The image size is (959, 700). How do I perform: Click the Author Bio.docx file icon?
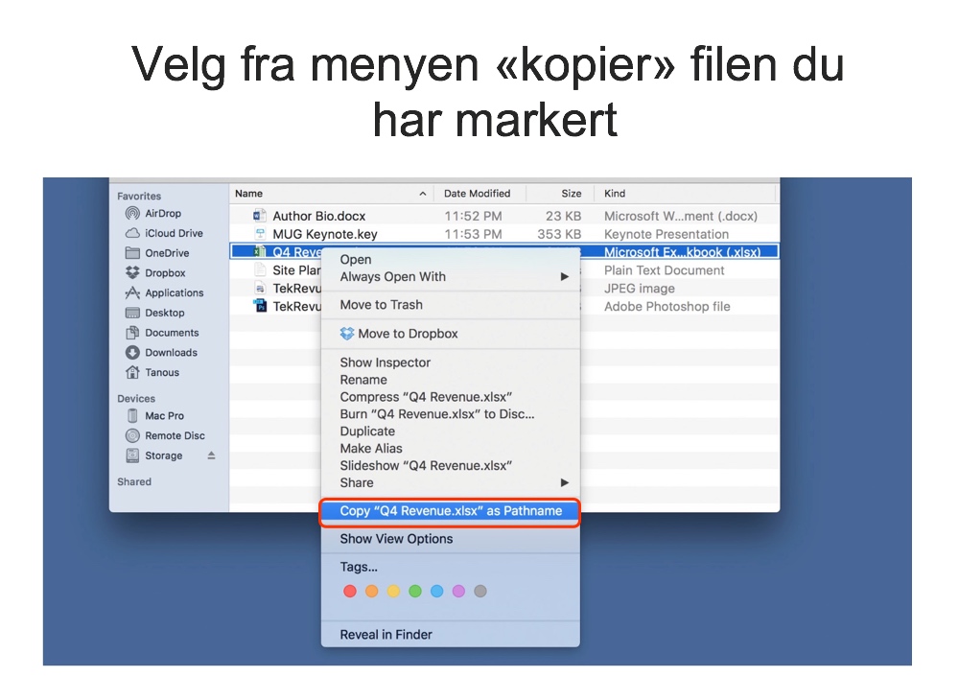click(259, 217)
